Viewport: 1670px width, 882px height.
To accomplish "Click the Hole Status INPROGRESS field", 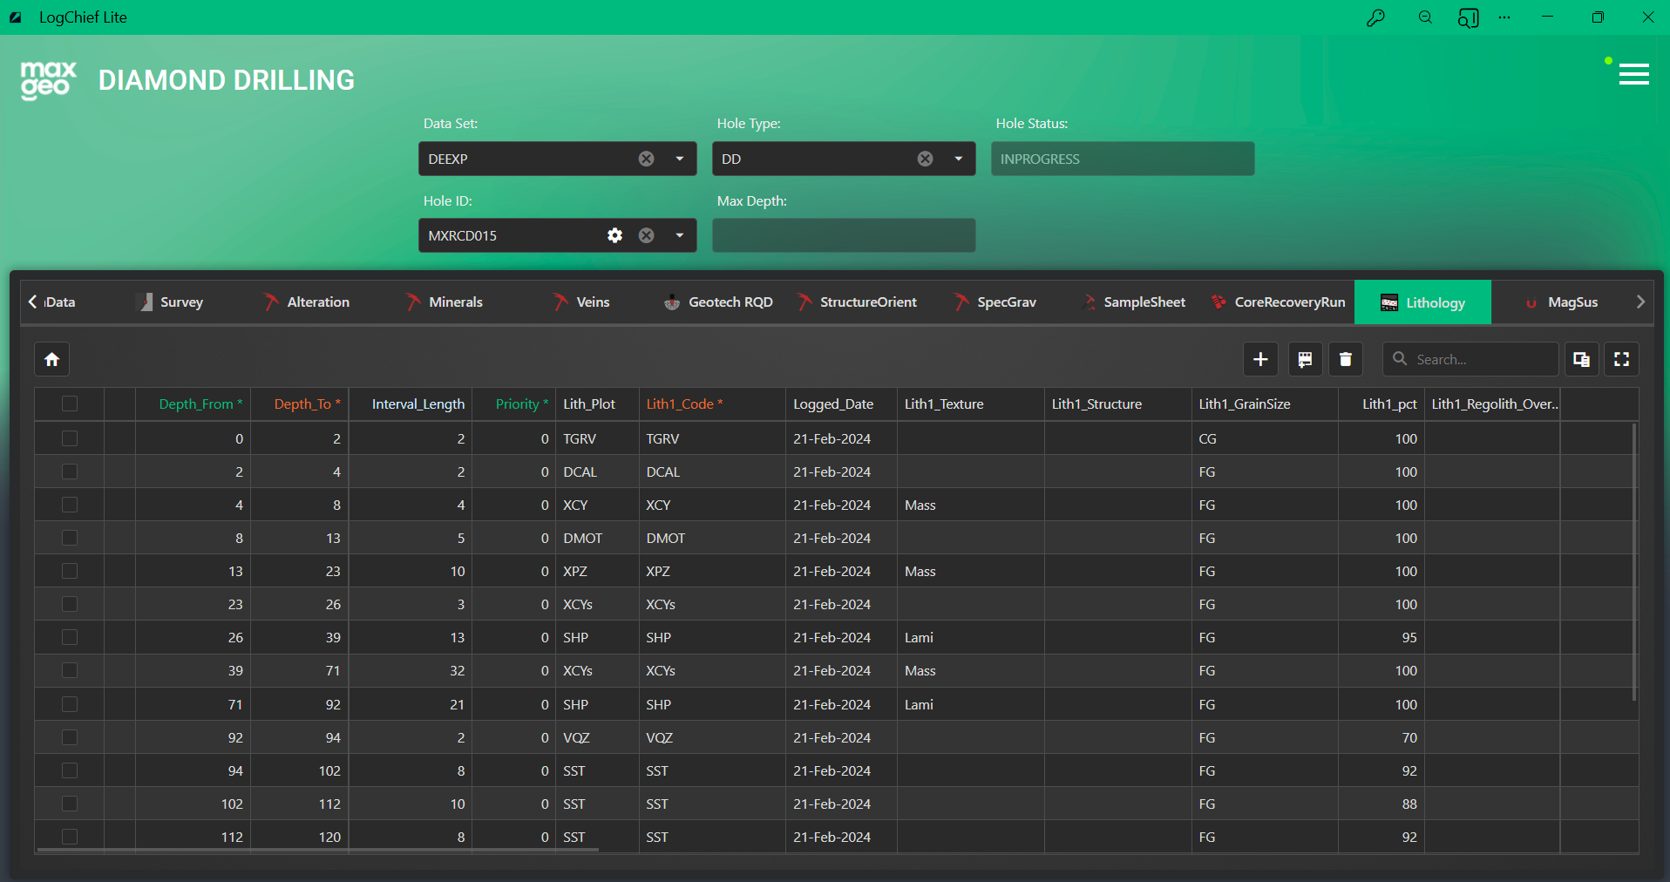I will [x=1123, y=159].
